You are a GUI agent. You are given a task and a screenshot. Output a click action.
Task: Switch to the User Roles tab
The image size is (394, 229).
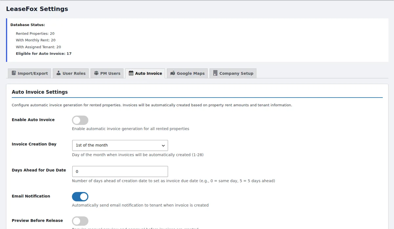click(71, 73)
